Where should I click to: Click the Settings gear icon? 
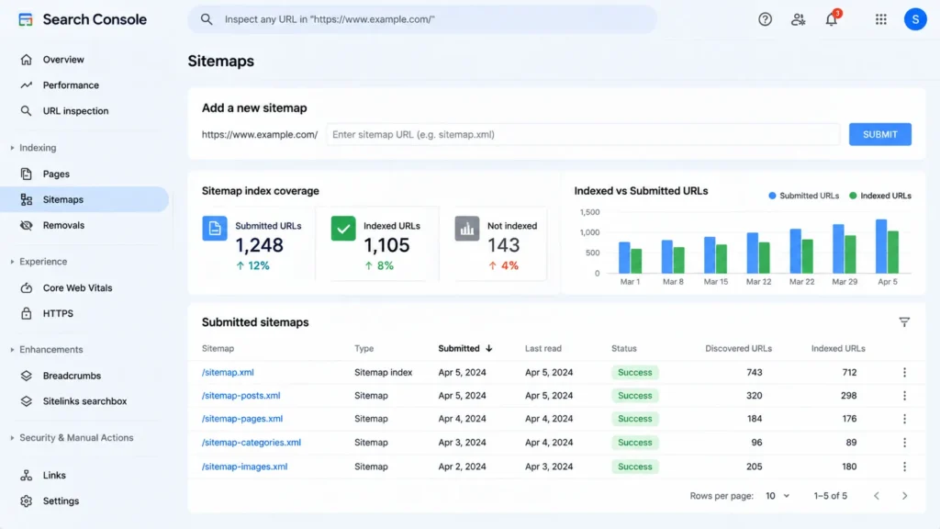pyautogui.click(x=26, y=501)
